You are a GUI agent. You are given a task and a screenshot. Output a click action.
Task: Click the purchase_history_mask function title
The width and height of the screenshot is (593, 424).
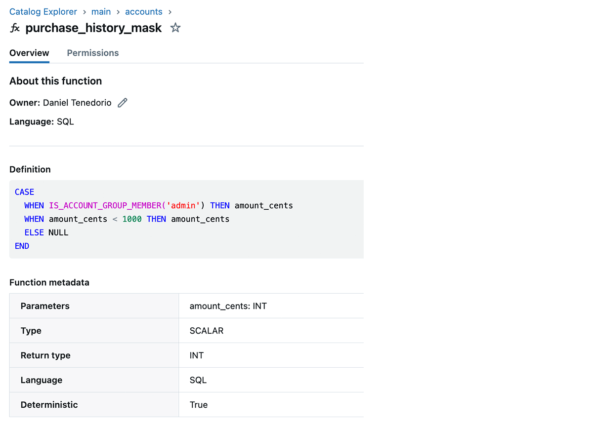point(93,28)
